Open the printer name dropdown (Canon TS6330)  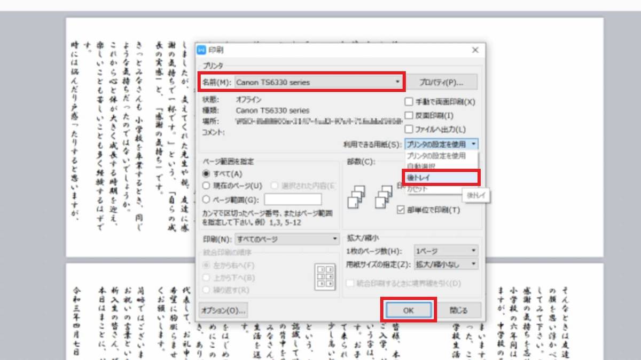318,82
